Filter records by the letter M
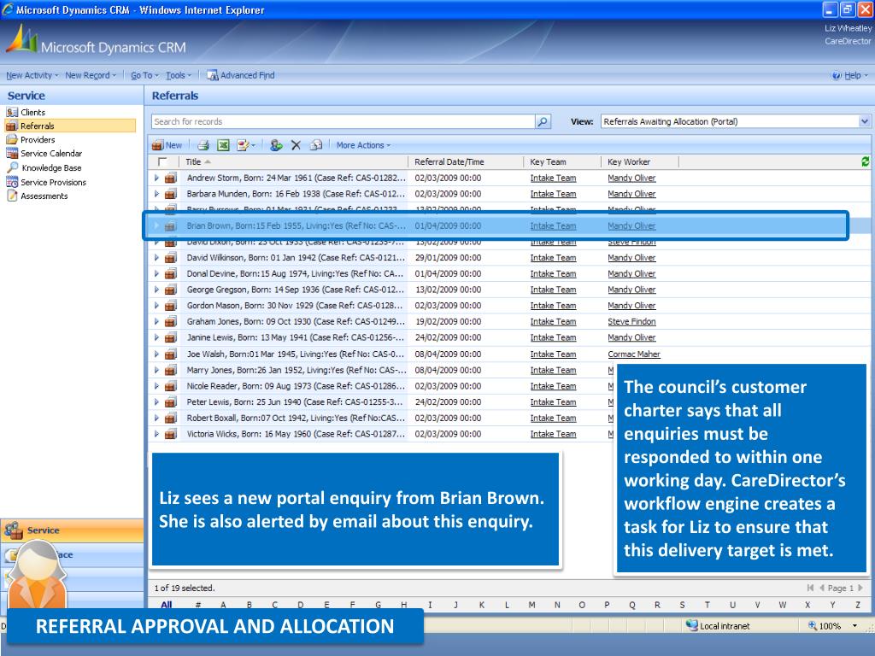The width and height of the screenshot is (875, 656). tap(531, 605)
